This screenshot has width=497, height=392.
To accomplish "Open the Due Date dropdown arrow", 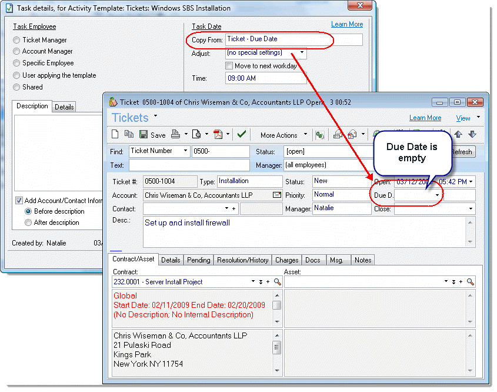I will coord(437,195).
